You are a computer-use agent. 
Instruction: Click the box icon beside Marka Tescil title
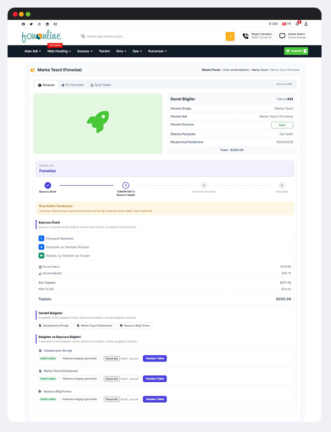click(33, 70)
